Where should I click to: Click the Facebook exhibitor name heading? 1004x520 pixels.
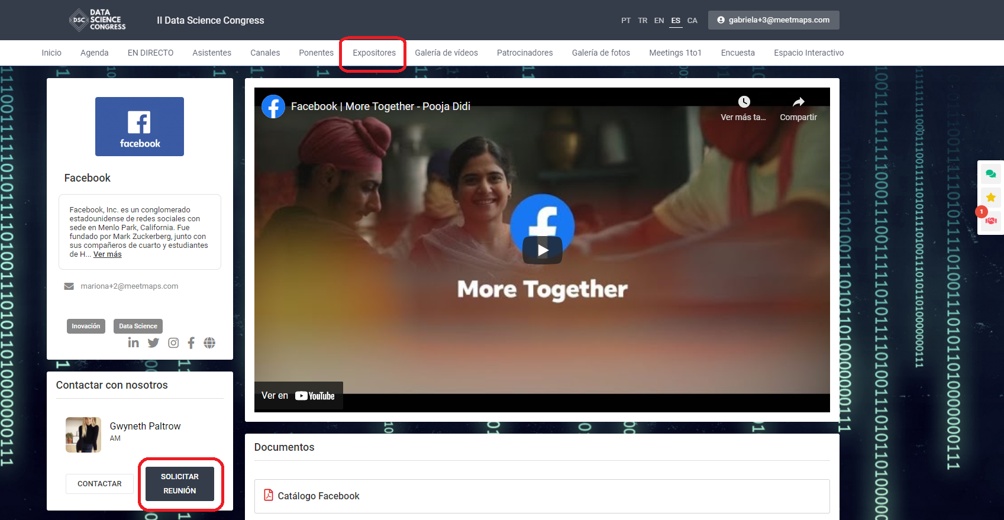[x=88, y=178]
